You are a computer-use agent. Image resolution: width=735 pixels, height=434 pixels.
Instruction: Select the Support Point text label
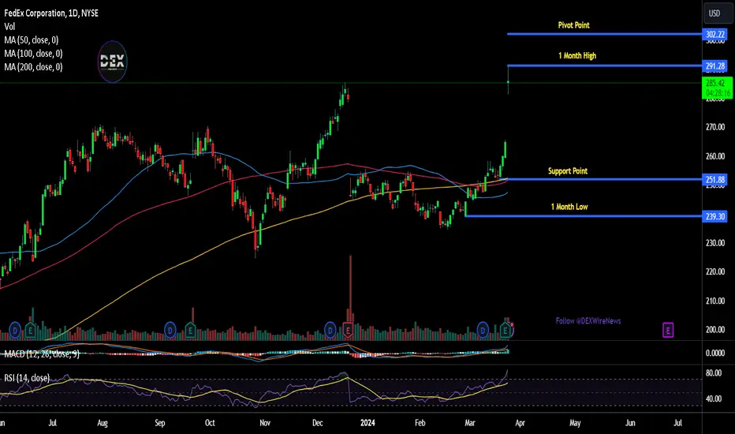568,171
